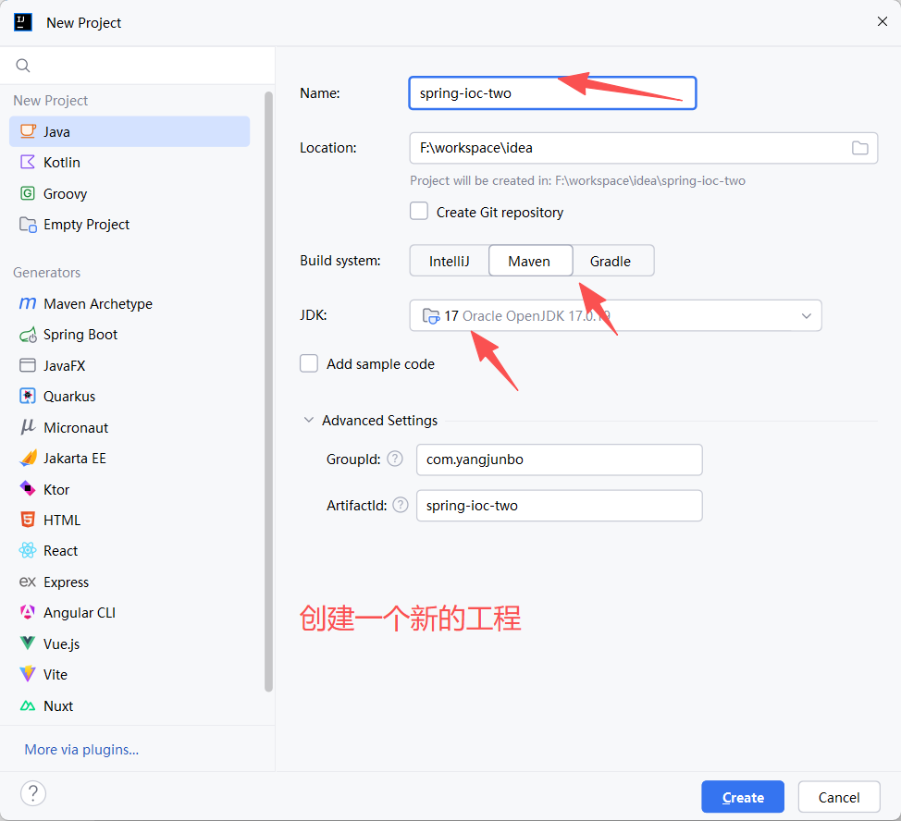Select Angular CLI label
Viewport: 901px width, 821px height.
(x=80, y=613)
